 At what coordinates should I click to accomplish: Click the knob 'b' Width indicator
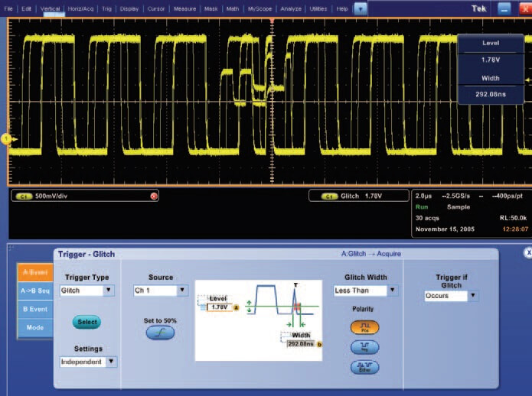319,344
